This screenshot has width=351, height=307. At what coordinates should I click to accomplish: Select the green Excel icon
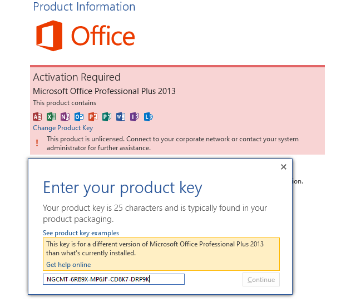coord(51,117)
